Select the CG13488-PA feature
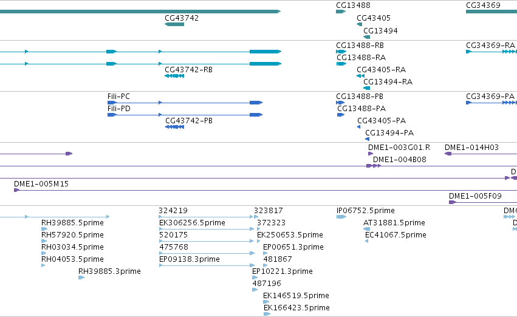The width and height of the screenshot is (517, 317). point(361,109)
